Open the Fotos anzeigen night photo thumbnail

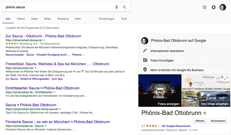pos(160,90)
